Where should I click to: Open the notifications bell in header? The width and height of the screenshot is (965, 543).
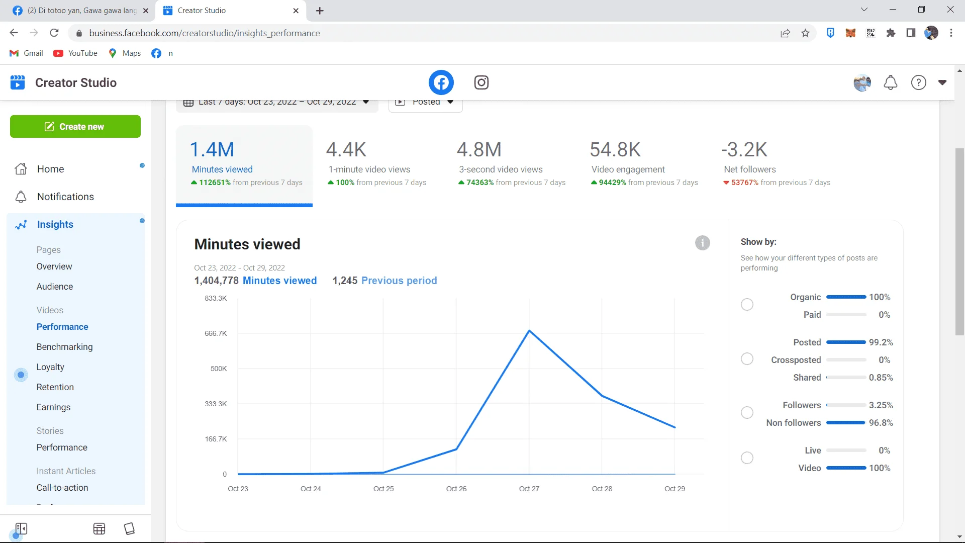point(890,82)
